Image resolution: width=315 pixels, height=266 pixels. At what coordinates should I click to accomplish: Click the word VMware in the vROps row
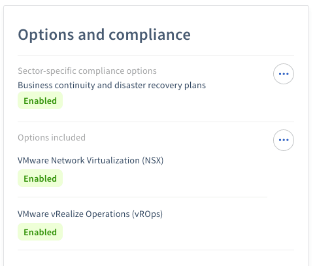coord(33,214)
